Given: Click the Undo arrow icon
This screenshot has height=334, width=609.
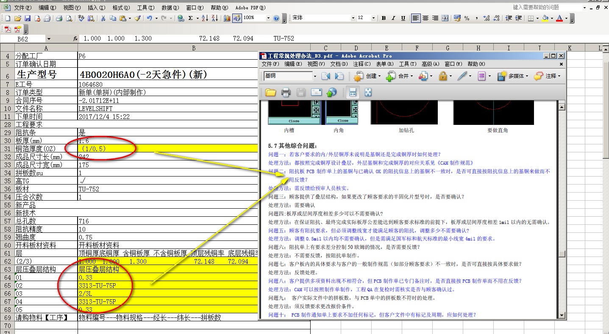Looking at the screenshot, I should click(x=149, y=18).
